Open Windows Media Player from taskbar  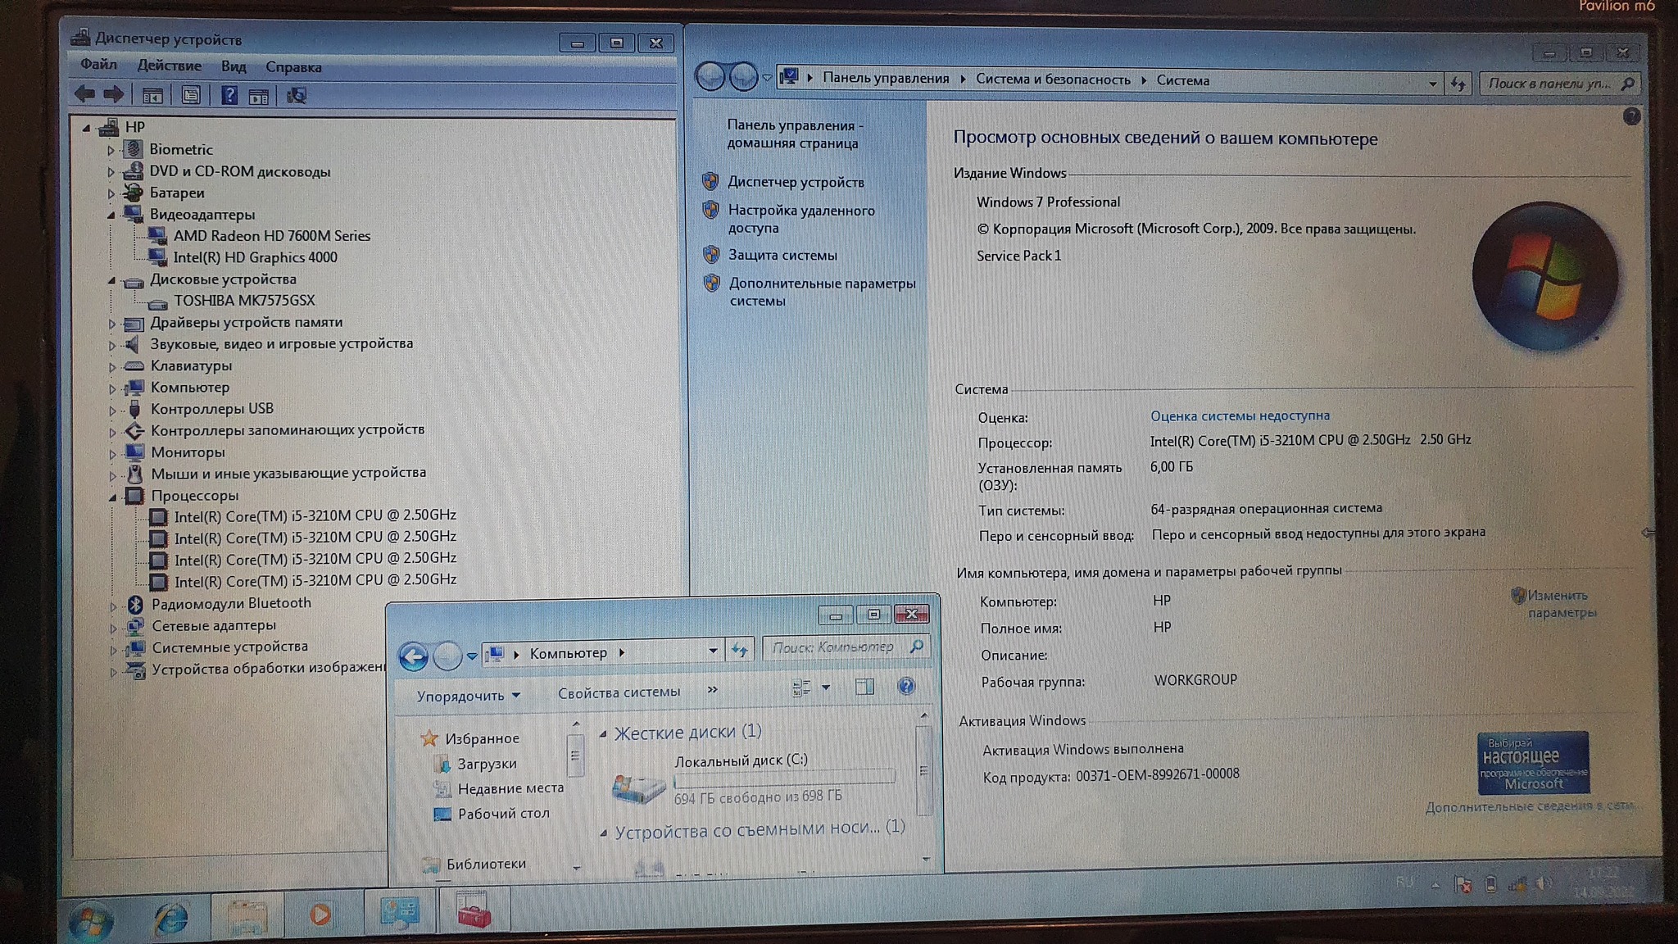tap(321, 914)
